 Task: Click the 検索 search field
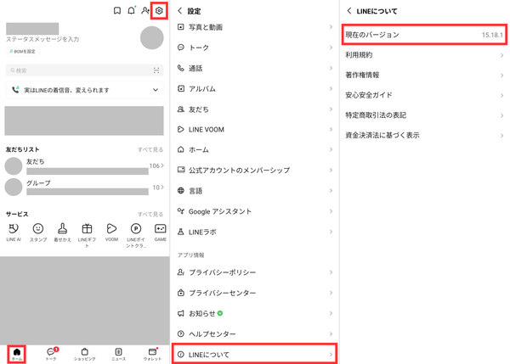click(x=84, y=70)
